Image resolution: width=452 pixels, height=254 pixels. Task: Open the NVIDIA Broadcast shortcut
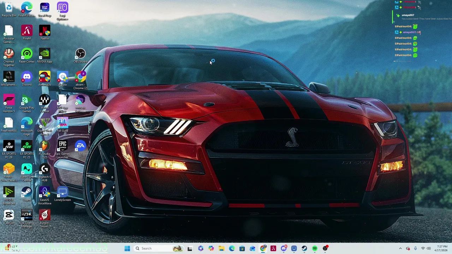[9, 196]
